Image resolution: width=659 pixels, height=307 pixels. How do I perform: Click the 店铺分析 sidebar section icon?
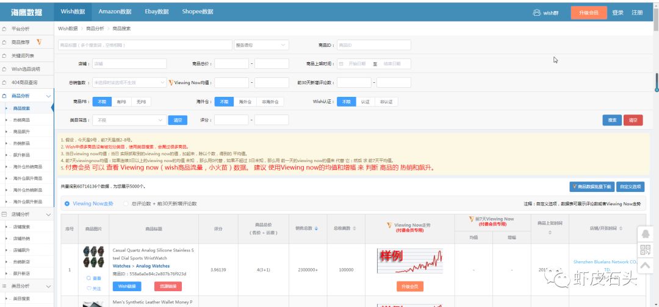click(4, 214)
